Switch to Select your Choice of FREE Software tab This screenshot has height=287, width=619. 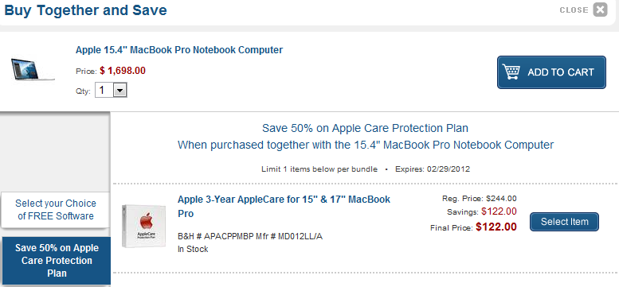55,210
